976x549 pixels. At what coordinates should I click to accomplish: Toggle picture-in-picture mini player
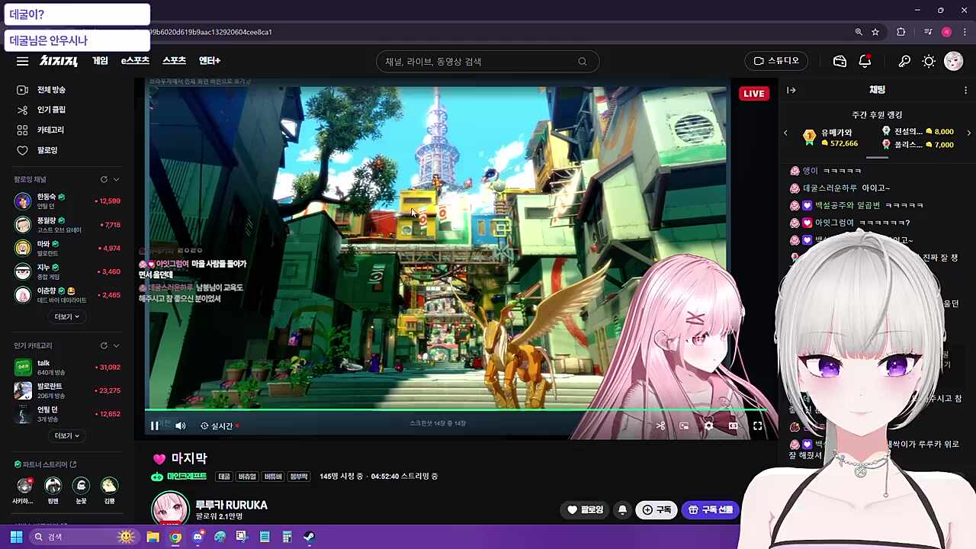[684, 426]
